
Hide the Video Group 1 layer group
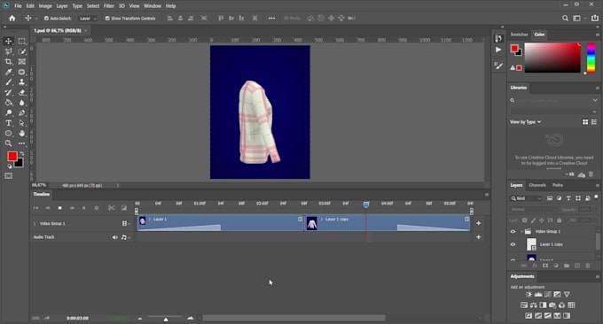[x=513, y=231]
